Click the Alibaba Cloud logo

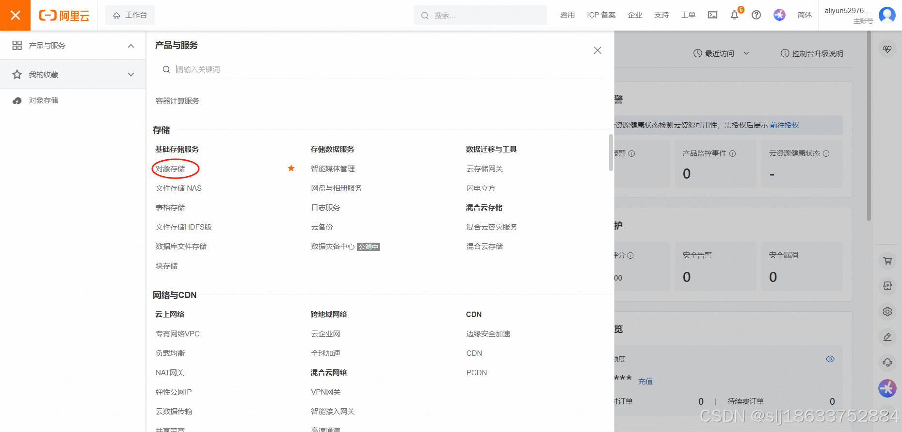pos(64,16)
